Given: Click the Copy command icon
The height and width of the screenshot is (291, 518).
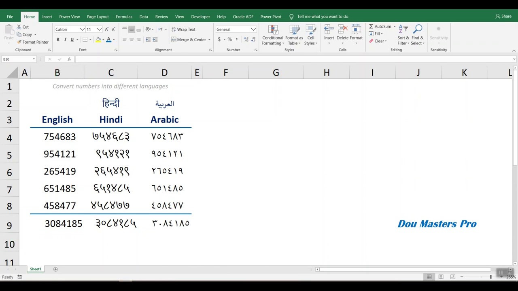Looking at the screenshot, I should pos(19,34).
